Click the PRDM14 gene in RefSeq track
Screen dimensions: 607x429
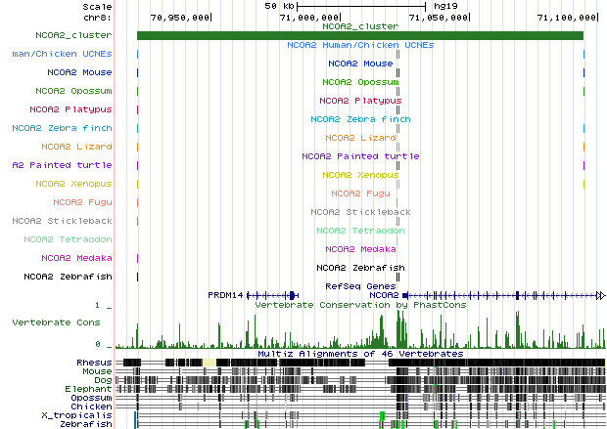click(x=224, y=295)
